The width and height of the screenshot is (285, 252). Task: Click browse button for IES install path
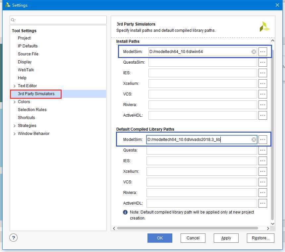[x=263, y=73]
